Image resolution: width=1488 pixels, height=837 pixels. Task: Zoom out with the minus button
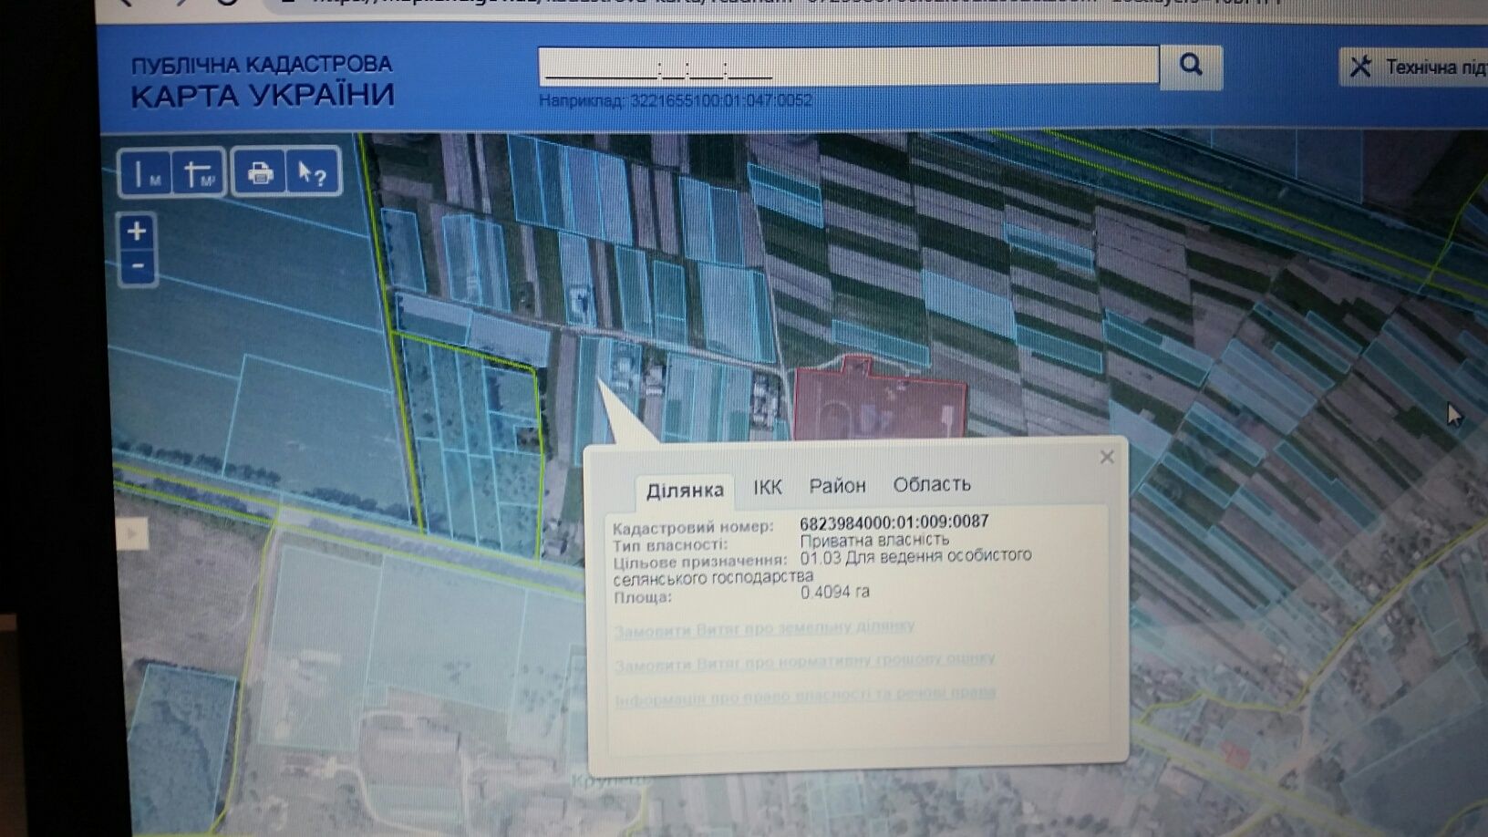138,267
